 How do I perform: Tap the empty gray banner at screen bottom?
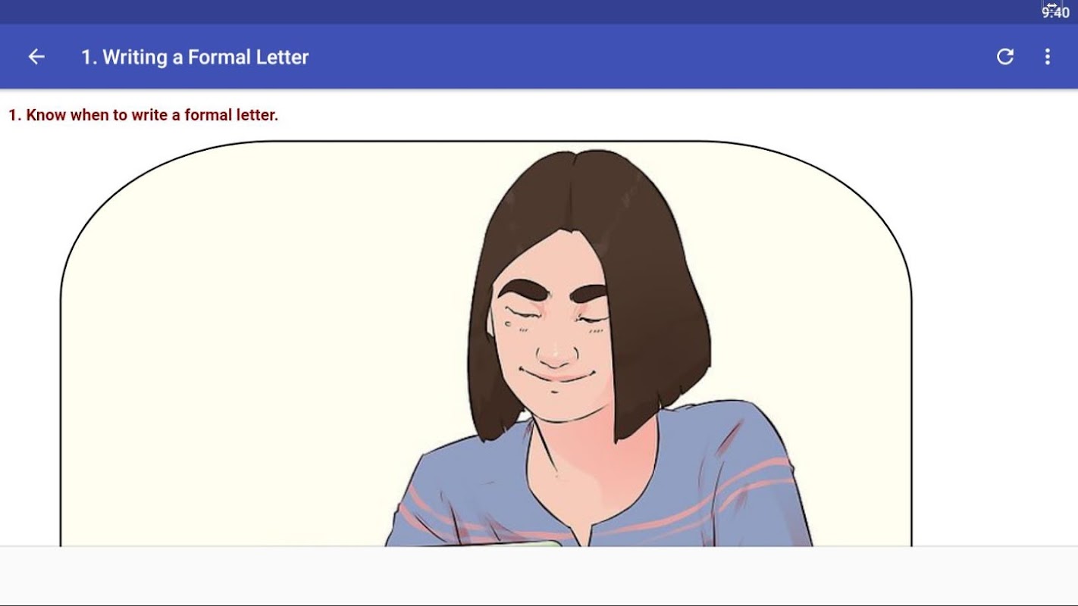coord(539,576)
